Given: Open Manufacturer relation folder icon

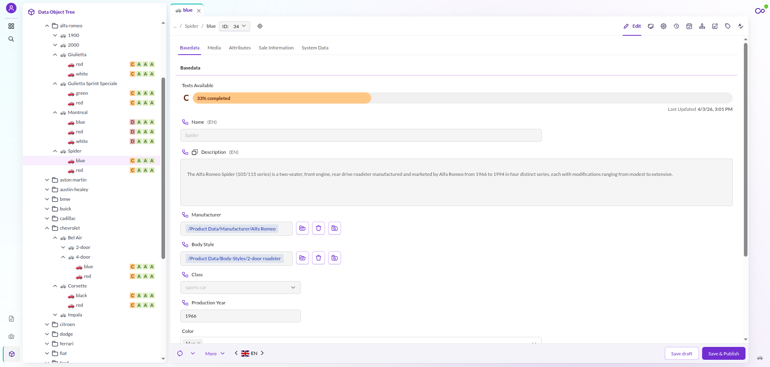Looking at the screenshot, I should click(x=302, y=228).
